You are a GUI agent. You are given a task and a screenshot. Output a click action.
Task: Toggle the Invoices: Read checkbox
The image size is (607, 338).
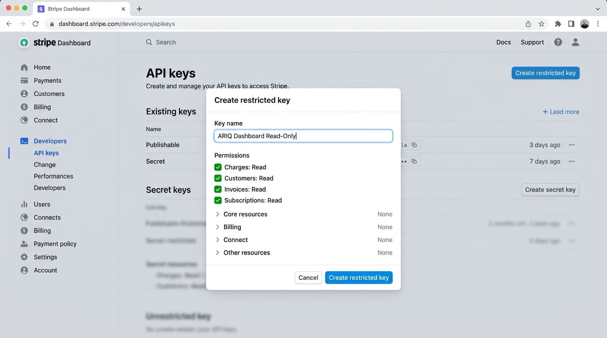coord(218,189)
